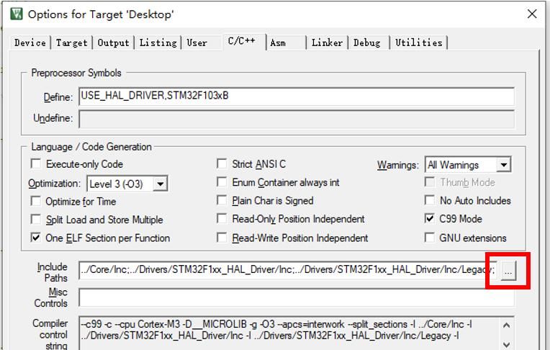
Task: Tick the GNU extensions checkbox
Action: point(430,238)
